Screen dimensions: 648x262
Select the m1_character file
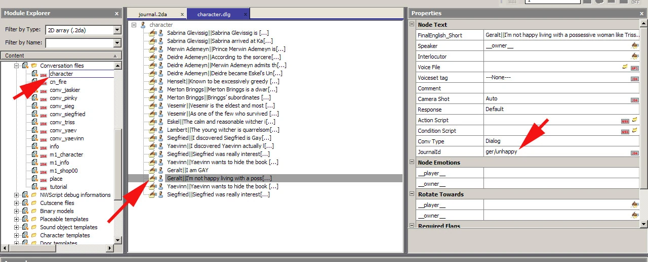tap(66, 154)
